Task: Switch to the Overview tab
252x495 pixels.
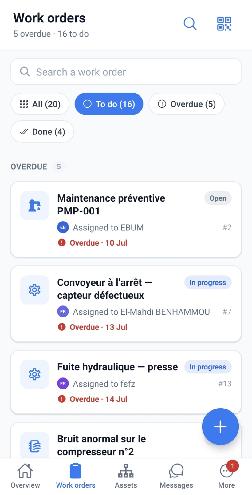Action: pos(25,476)
